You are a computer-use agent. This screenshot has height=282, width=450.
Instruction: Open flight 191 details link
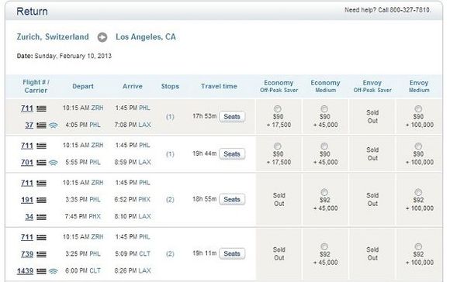click(27, 200)
